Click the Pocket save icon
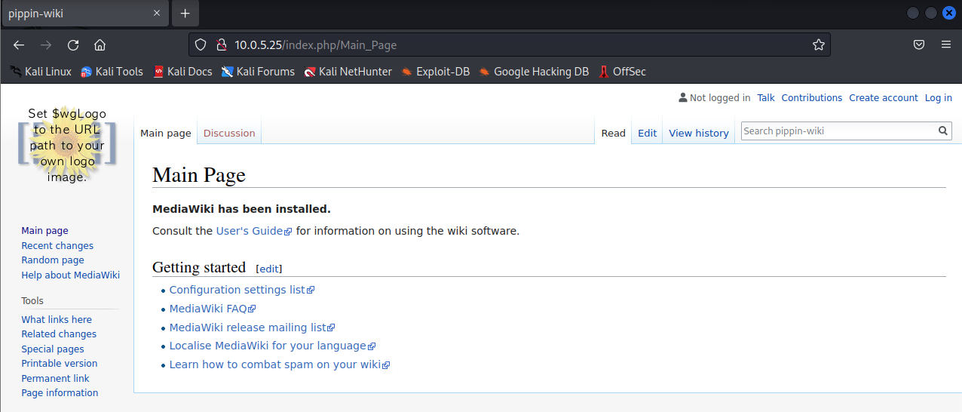This screenshot has height=412, width=962. (919, 45)
